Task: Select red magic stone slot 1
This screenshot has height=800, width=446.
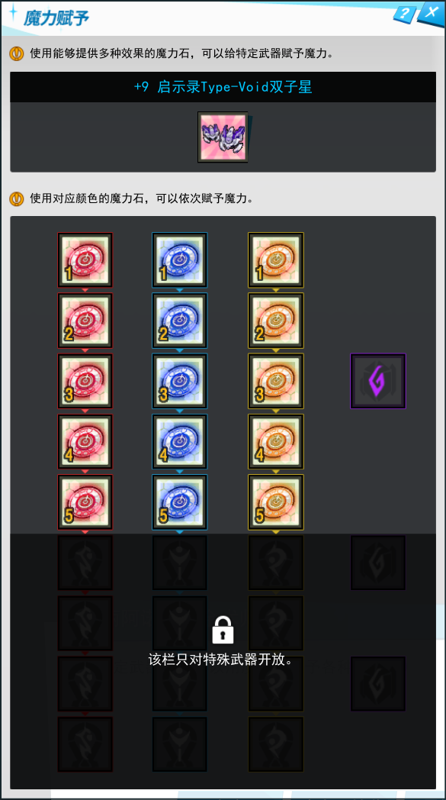Action: point(85,260)
